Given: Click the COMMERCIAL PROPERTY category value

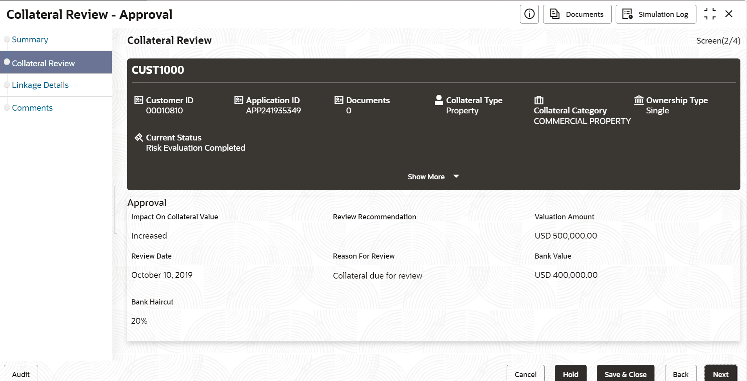Looking at the screenshot, I should tap(582, 121).
